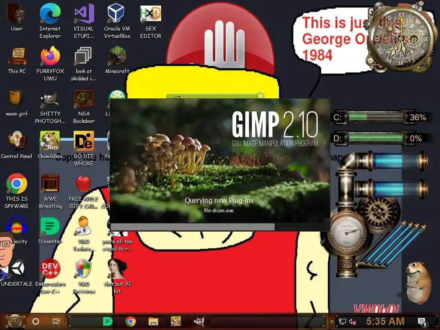
Task: Launch the UNDERTALE Unity shortcut
Action: tap(17, 273)
